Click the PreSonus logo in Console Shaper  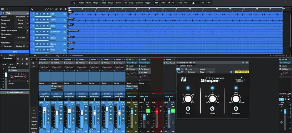(x=184, y=79)
